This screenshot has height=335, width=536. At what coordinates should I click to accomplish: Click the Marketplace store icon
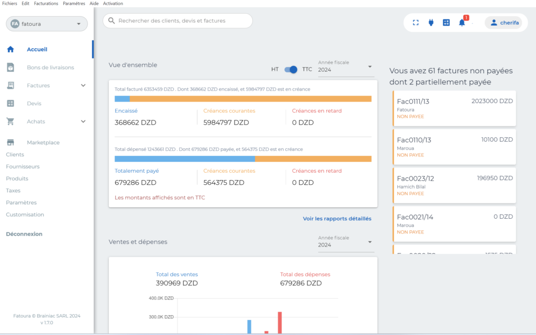[x=10, y=142]
